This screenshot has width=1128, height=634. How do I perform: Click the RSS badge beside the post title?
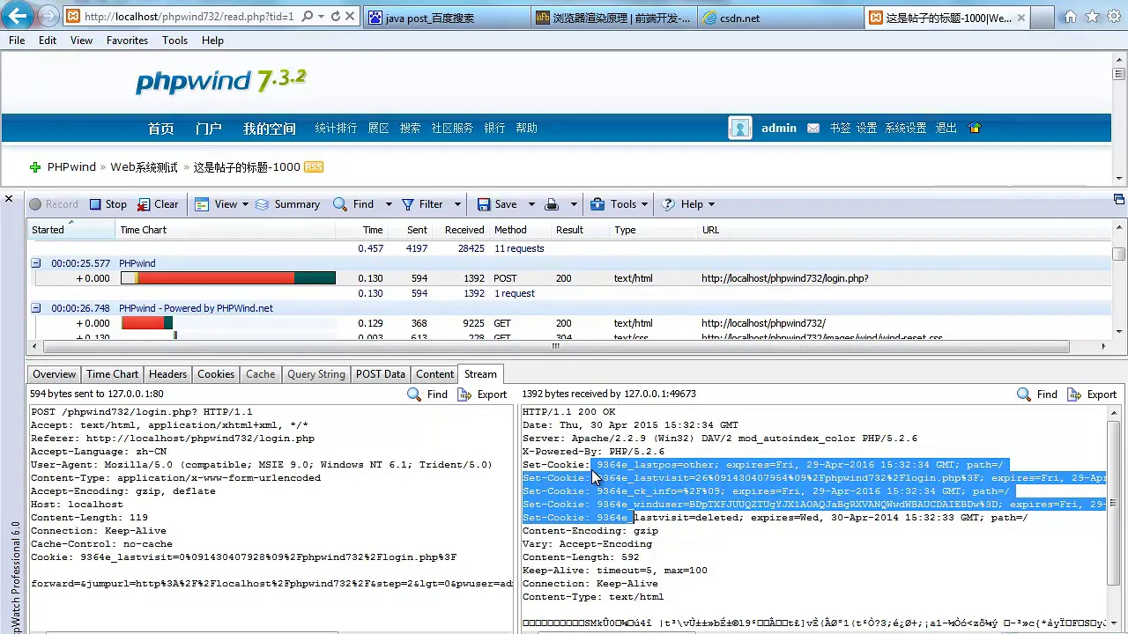[314, 167]
